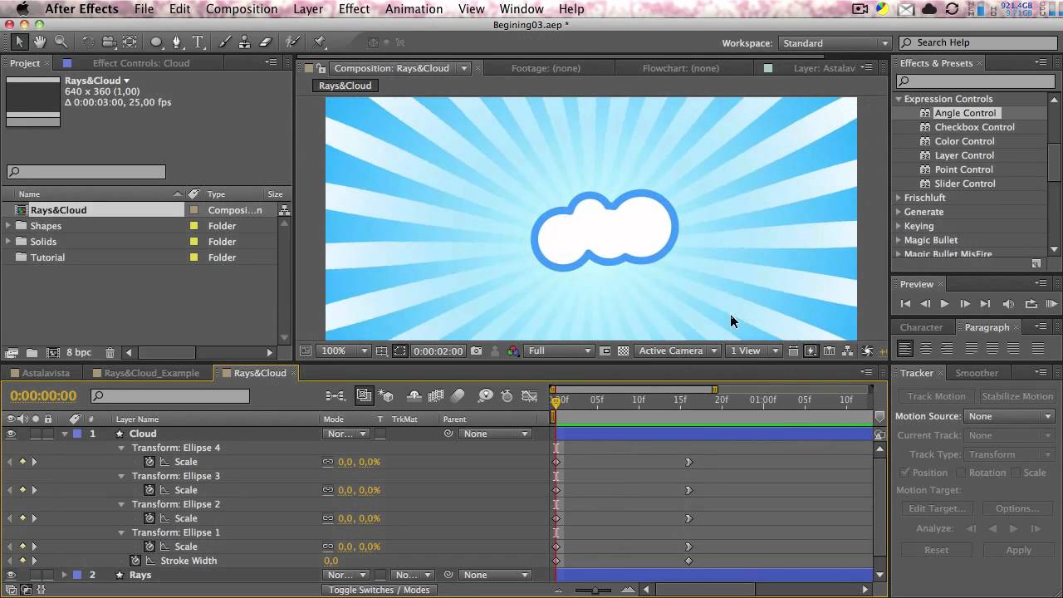The height and width of the screenshot is (598, 1063).
Task: Toggle the Stroke Width stopwatch
Action: click(x=135, y=561)
